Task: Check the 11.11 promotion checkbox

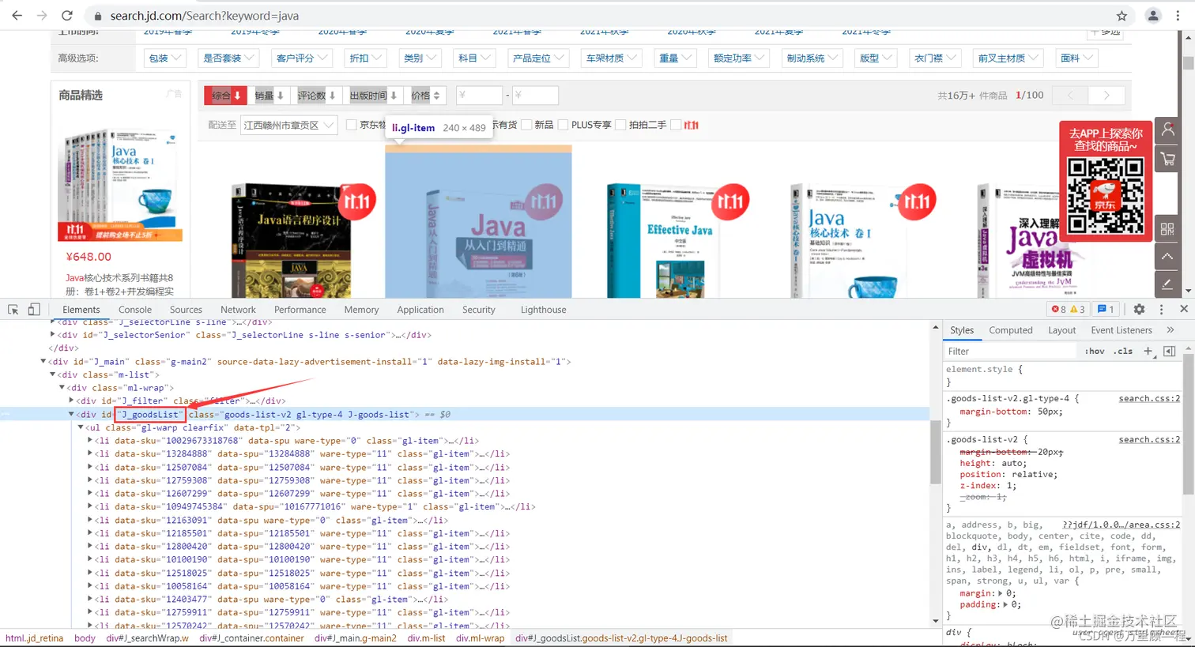Action: point(676,125)
